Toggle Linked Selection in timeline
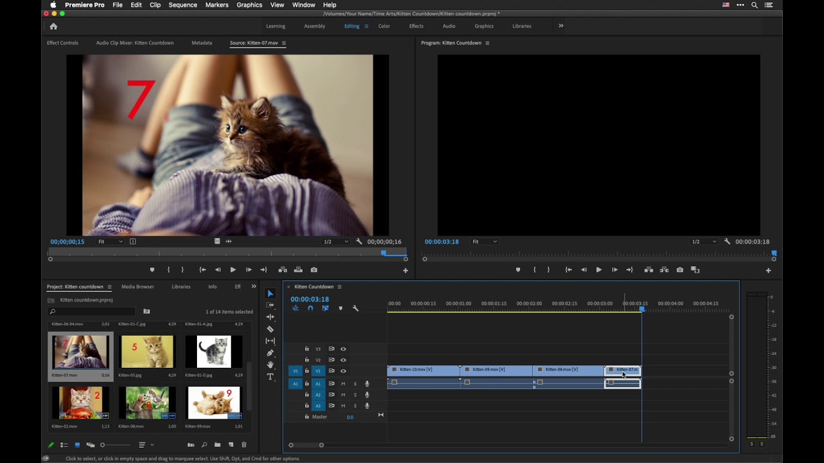The image size is (824, 463). [x=325, y=308]
